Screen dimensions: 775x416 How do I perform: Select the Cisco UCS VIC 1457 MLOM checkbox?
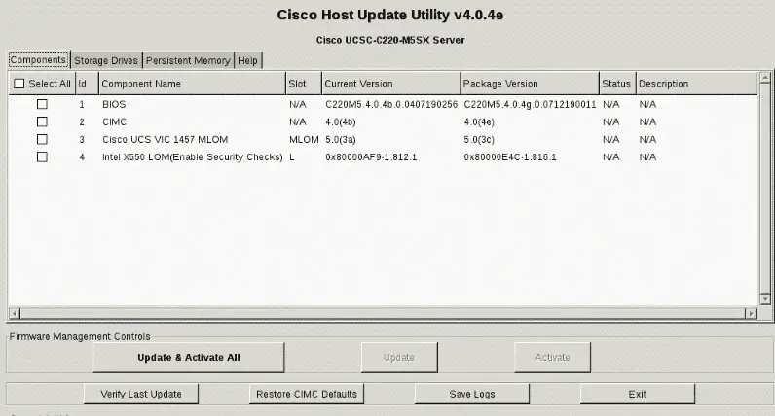click(42, 140)
